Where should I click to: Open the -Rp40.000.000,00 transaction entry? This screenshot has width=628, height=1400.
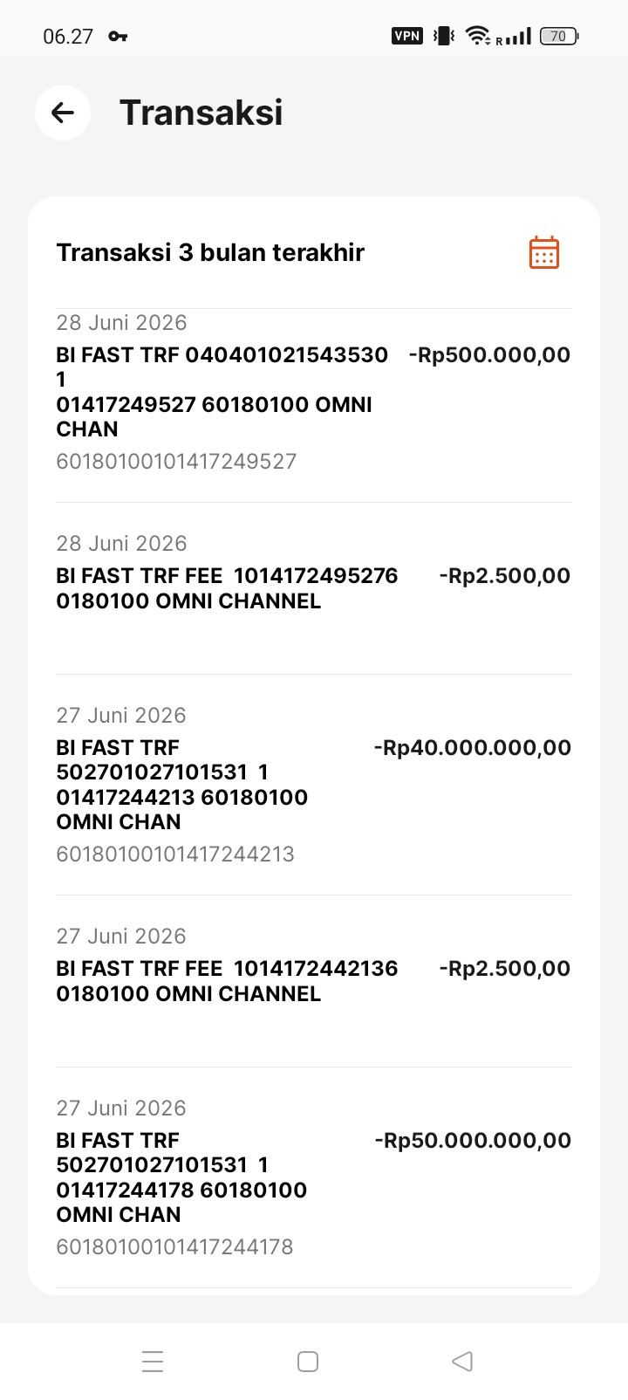pos(314,785)
